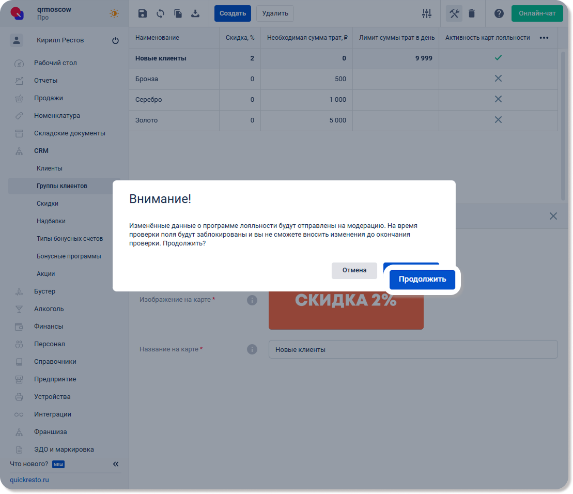Click the copy documents icon
The image size is (573, 494).
click(x=178, y=13)
